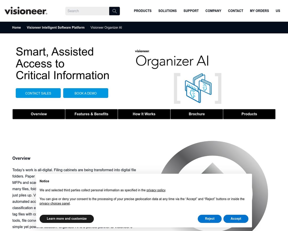288x231 pixels.
Task: Open the PRODUCTS menu
Action: pos(143,11)
